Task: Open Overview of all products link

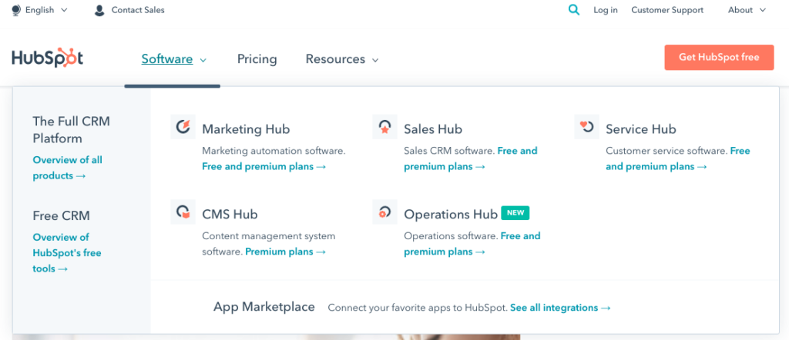Action: (x=68, y=168)
